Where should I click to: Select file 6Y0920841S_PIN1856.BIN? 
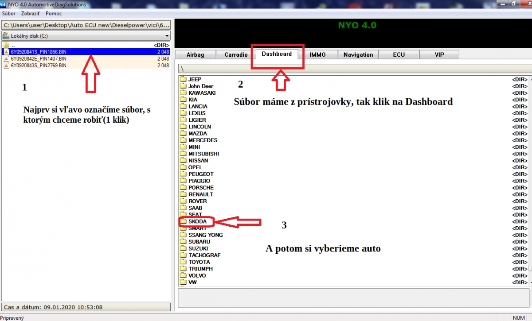86,52
